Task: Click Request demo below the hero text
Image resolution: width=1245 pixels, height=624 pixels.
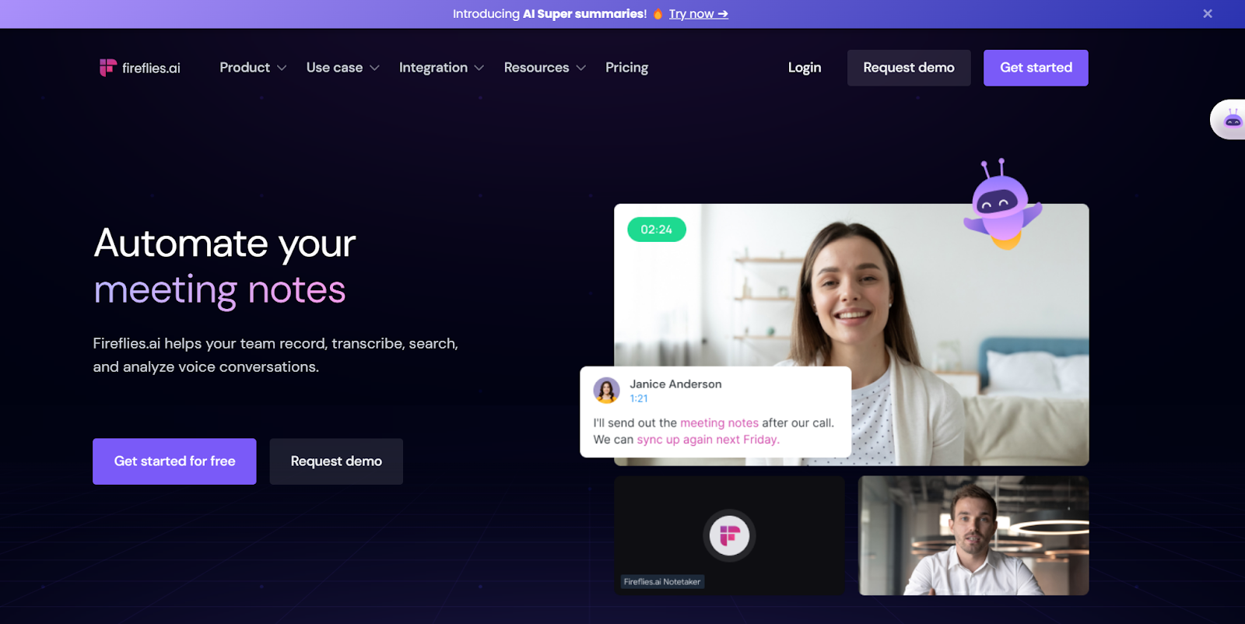Action: pos(336,461)
